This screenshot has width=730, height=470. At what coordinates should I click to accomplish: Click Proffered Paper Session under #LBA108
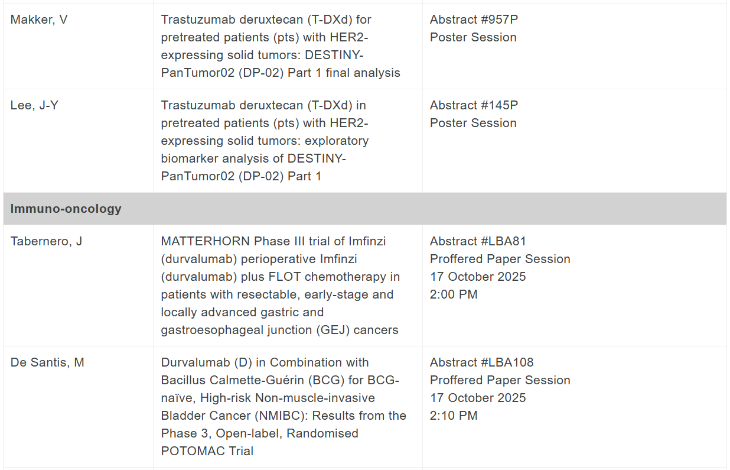(x=500, y=380)
